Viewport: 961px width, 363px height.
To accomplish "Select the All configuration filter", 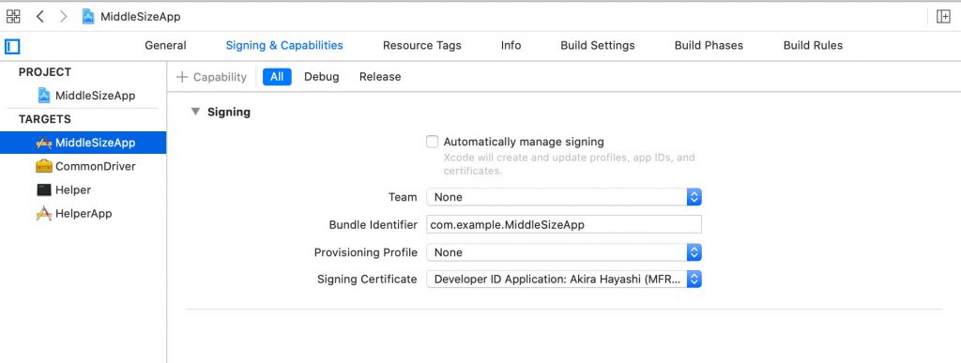I will 277,77.
